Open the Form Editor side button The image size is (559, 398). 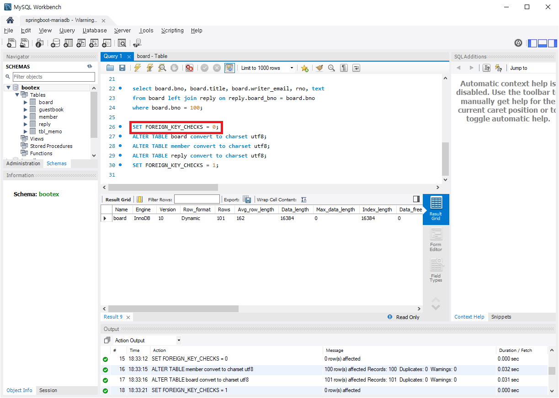point(436,240)
